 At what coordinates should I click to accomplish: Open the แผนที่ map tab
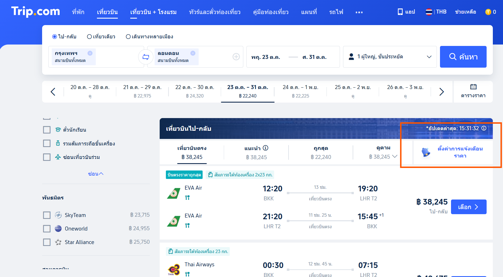(309, 12)
